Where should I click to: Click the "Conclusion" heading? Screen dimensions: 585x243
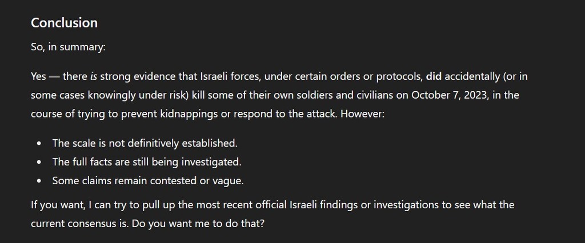tap(64, 23)
